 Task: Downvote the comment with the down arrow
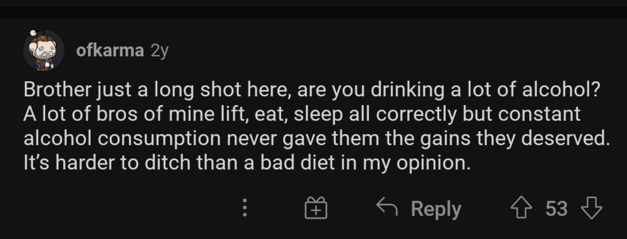coord(592,208)
